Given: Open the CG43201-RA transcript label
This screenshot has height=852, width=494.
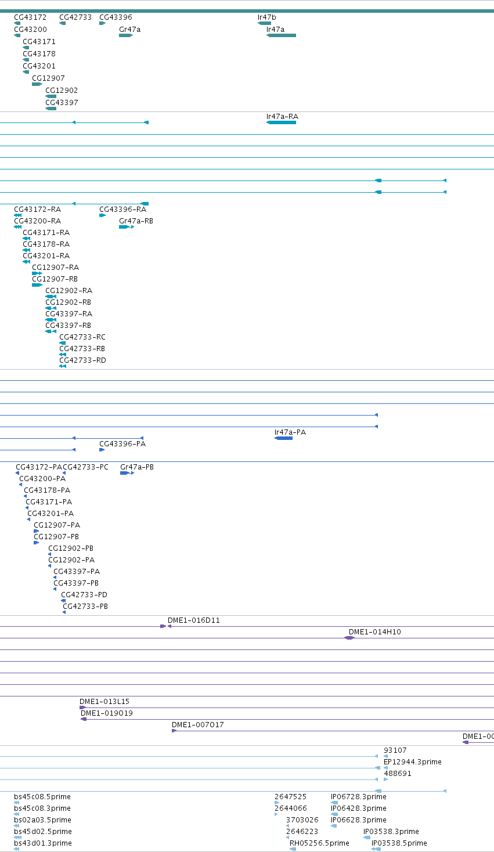Looking at the screenshot, I should click(x=46, y=256).
